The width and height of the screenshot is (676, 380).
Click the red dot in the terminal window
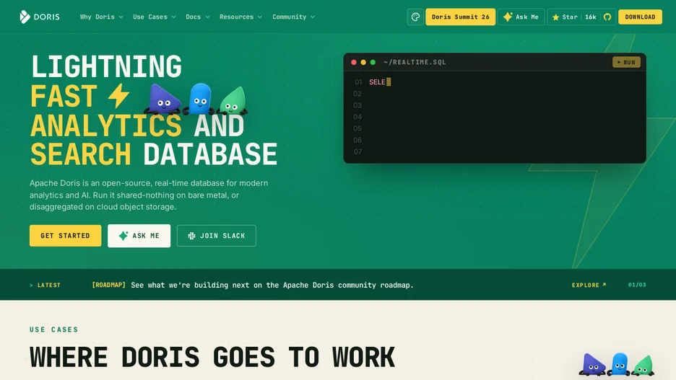click(x=353, y=63)
